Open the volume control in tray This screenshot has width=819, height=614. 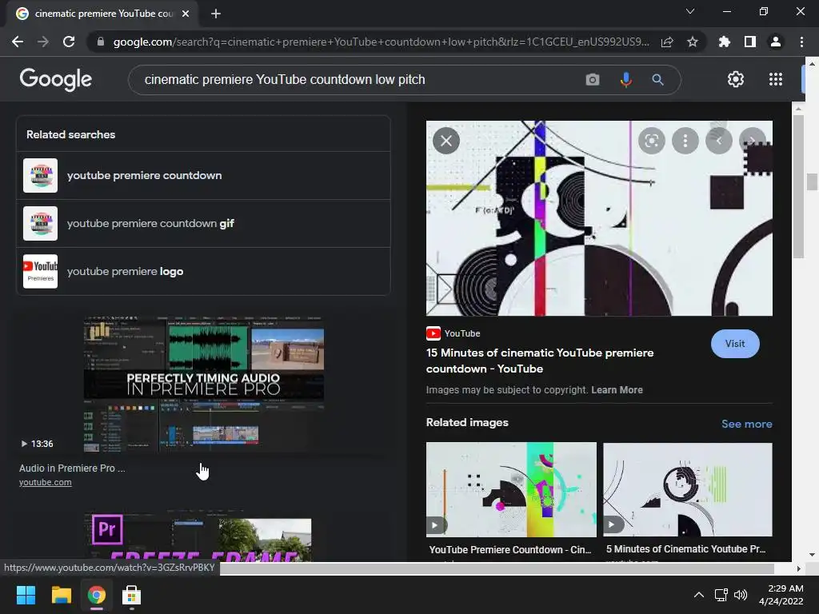coord(741,595)
